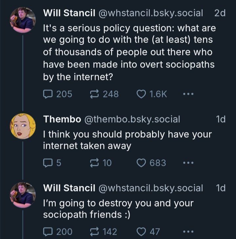Open Will Stancil's avatar on the top post
The width and height of the screenshot is (236, 239).
pos(23,20)
